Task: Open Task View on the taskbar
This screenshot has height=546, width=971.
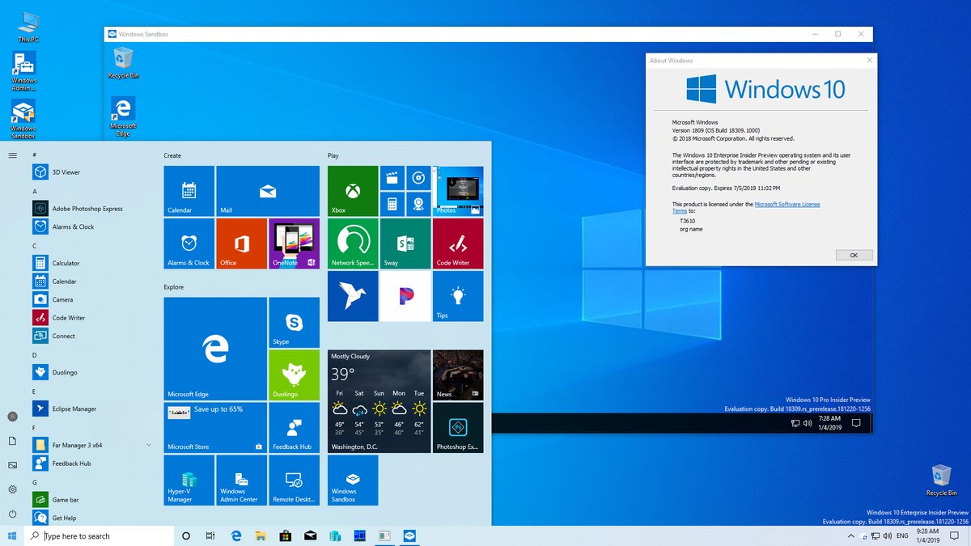Action: [210, 536]
